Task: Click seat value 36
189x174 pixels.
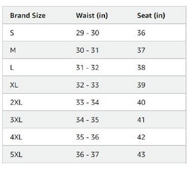Action: [141, 33]
